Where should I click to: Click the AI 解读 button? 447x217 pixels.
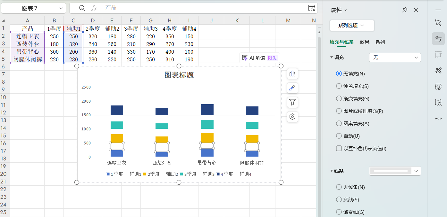pyautogui.click(x=259, y=58)
